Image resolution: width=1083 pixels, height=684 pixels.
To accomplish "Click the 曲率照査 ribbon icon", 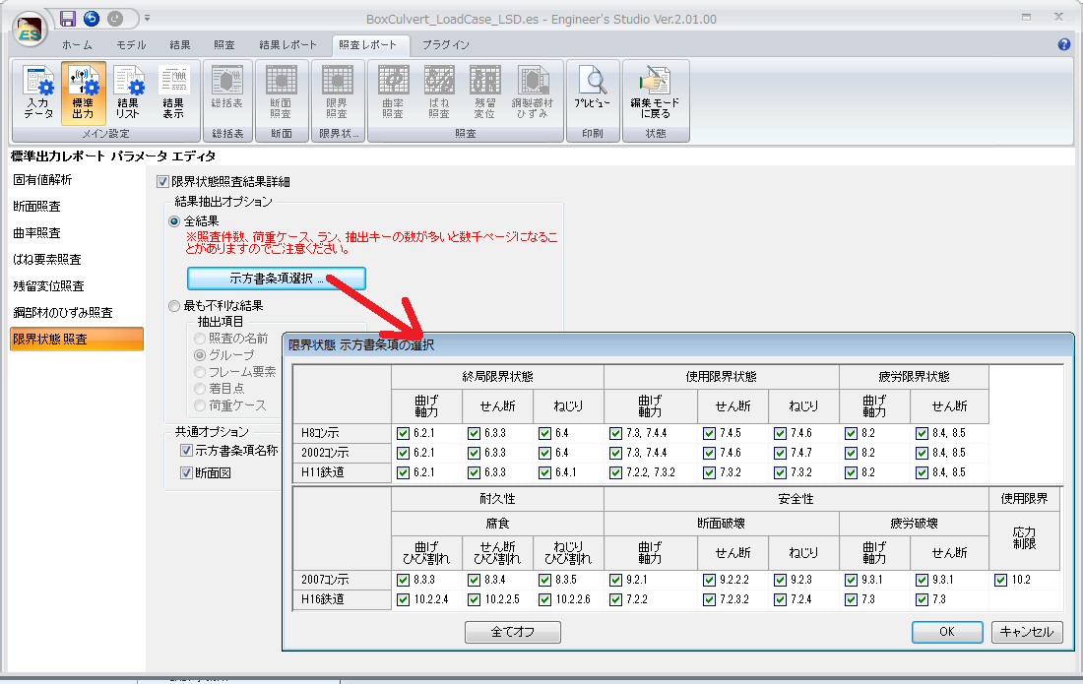I will (393, 93).
